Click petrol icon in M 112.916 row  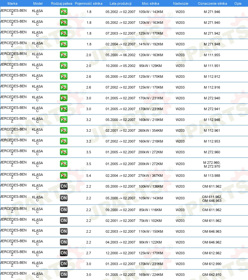(x=64, y=87)
